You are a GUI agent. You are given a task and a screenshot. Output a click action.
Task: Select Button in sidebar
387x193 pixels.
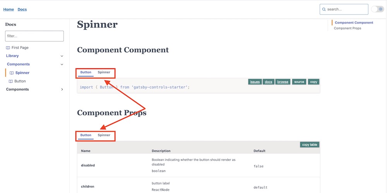pos(20,81)
